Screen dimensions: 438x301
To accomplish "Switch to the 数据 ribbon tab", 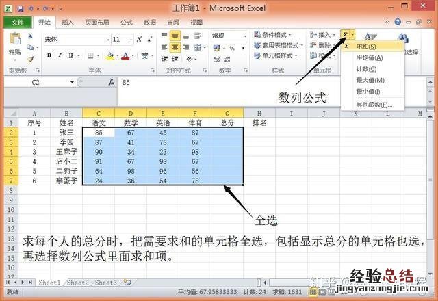I will 150,23.
